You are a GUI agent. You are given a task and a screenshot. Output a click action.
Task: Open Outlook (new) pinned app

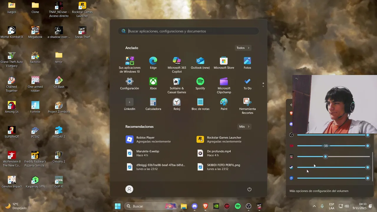(200, 63)
